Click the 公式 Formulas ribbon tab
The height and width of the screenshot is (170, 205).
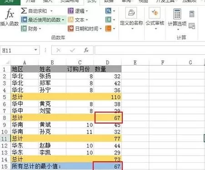coord(92,1)
